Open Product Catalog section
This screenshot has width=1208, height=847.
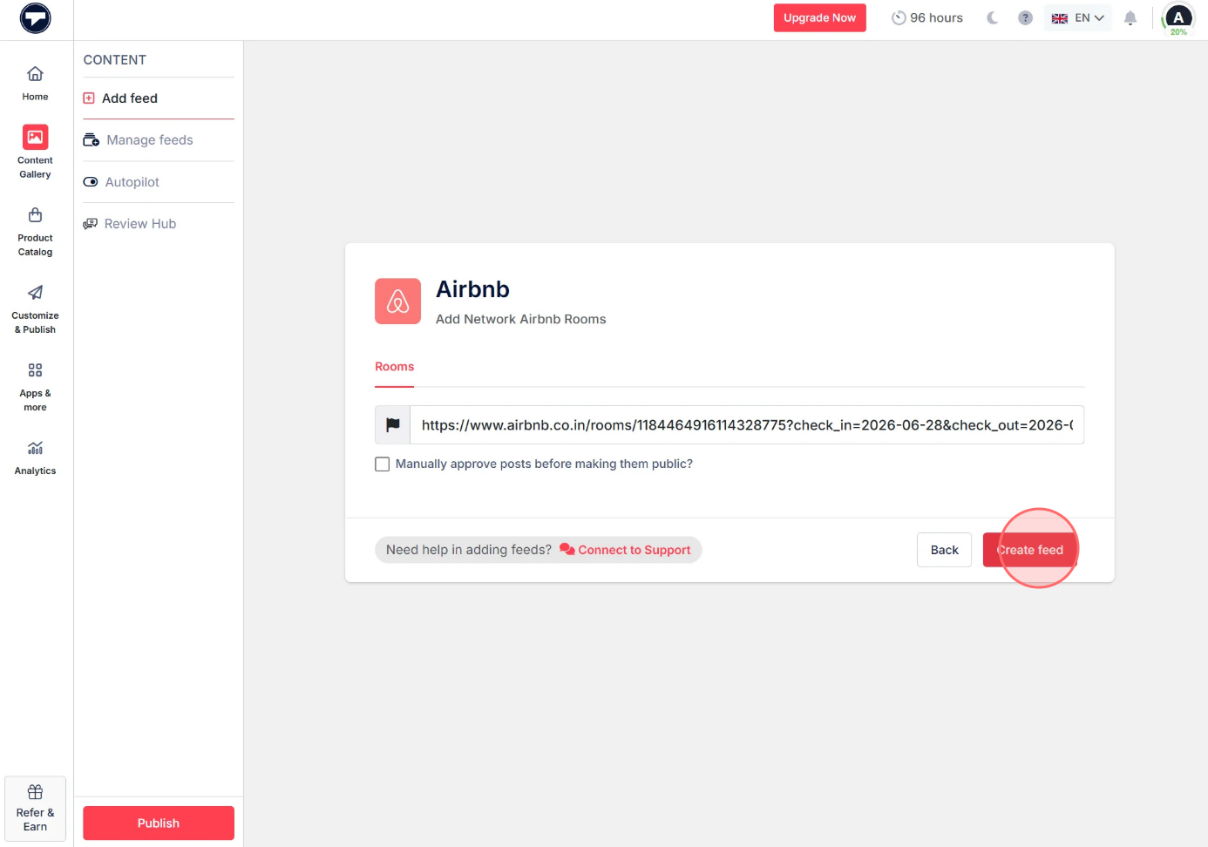[x=35, y=232]
